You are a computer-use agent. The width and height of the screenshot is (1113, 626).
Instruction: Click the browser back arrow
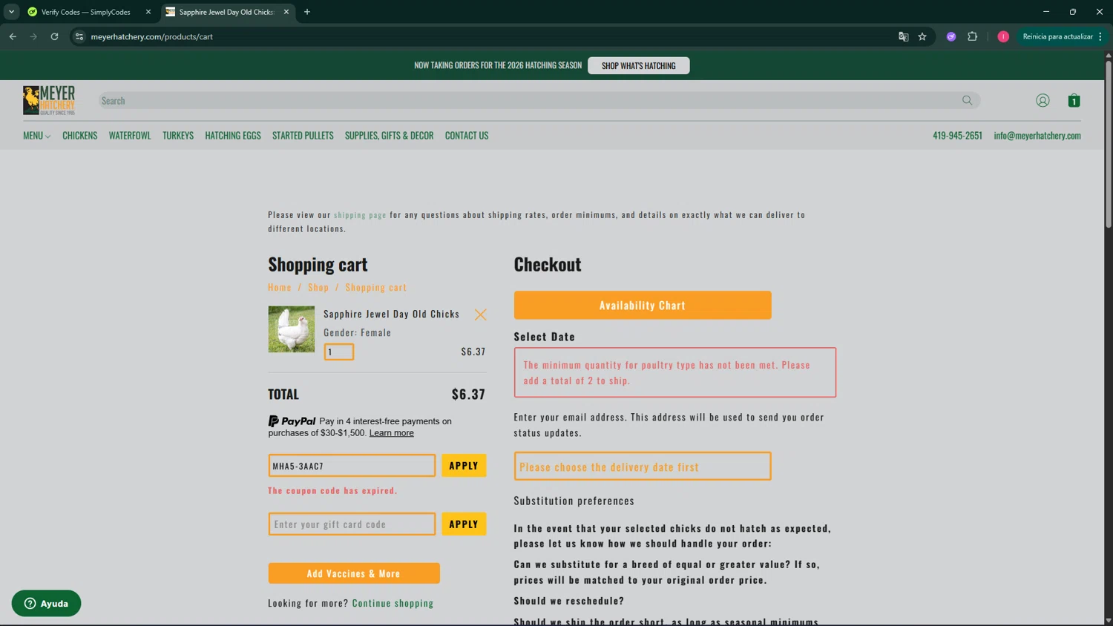click(13, 36)
